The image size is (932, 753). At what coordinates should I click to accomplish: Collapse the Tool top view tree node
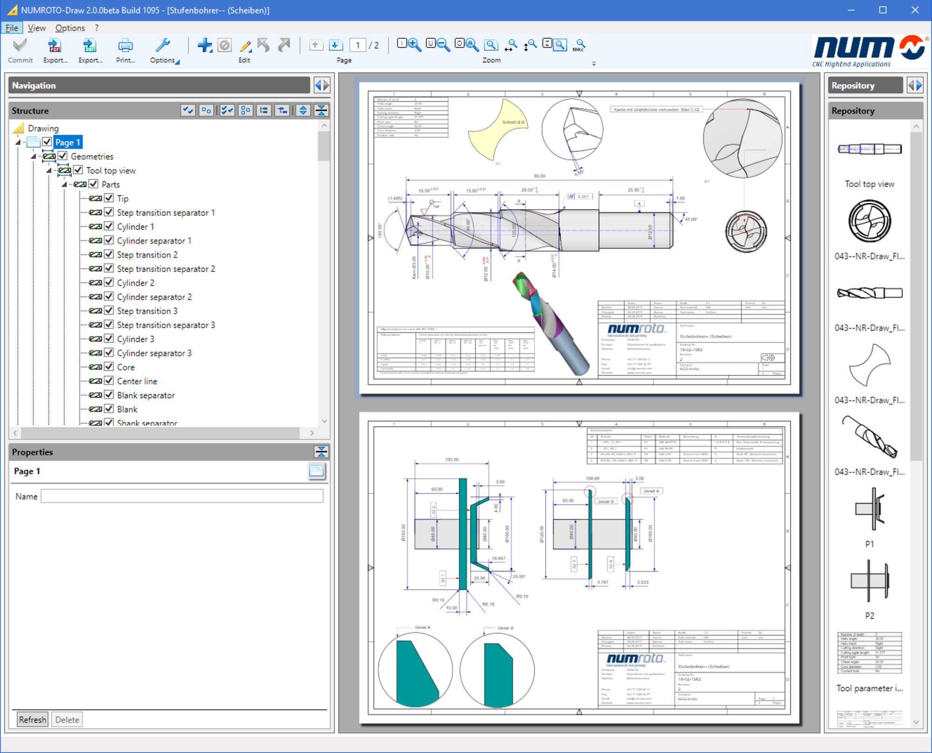point(49,171)
